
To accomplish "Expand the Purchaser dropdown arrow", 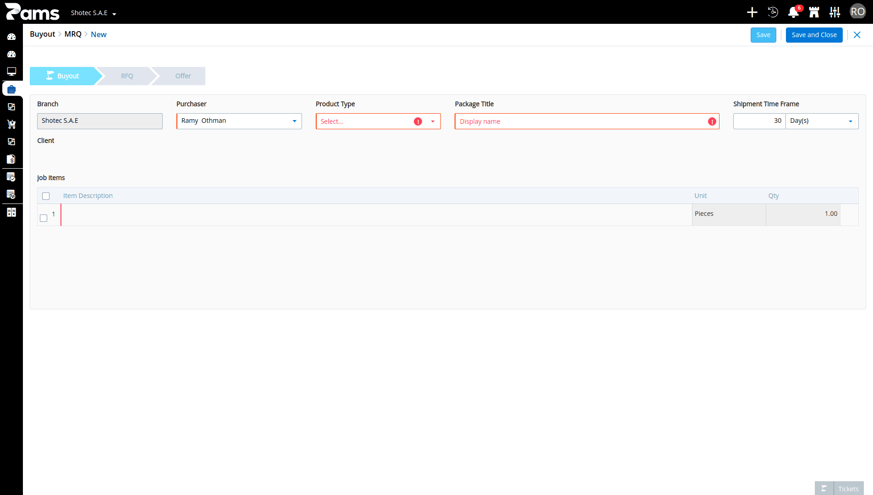I will click(x=295, y=121).
